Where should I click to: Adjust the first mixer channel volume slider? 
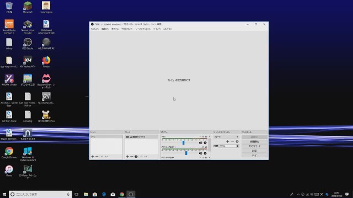(x=184, y=143)
